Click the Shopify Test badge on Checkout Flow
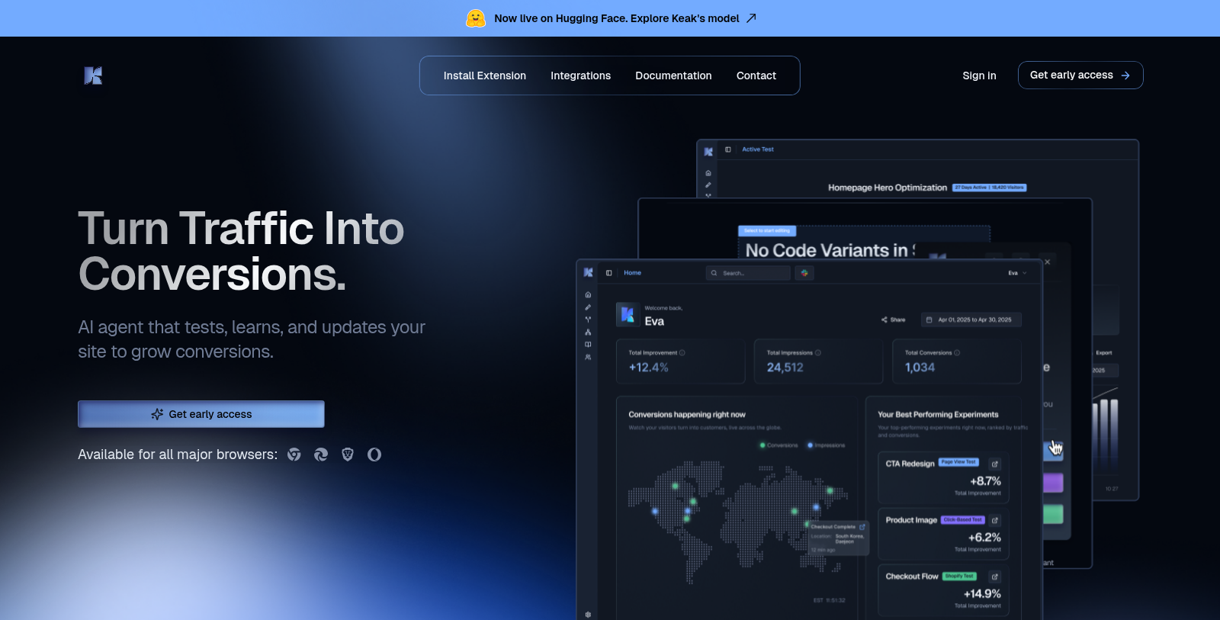The height and width of the screenshot is (620, 1220). (959, 577)
